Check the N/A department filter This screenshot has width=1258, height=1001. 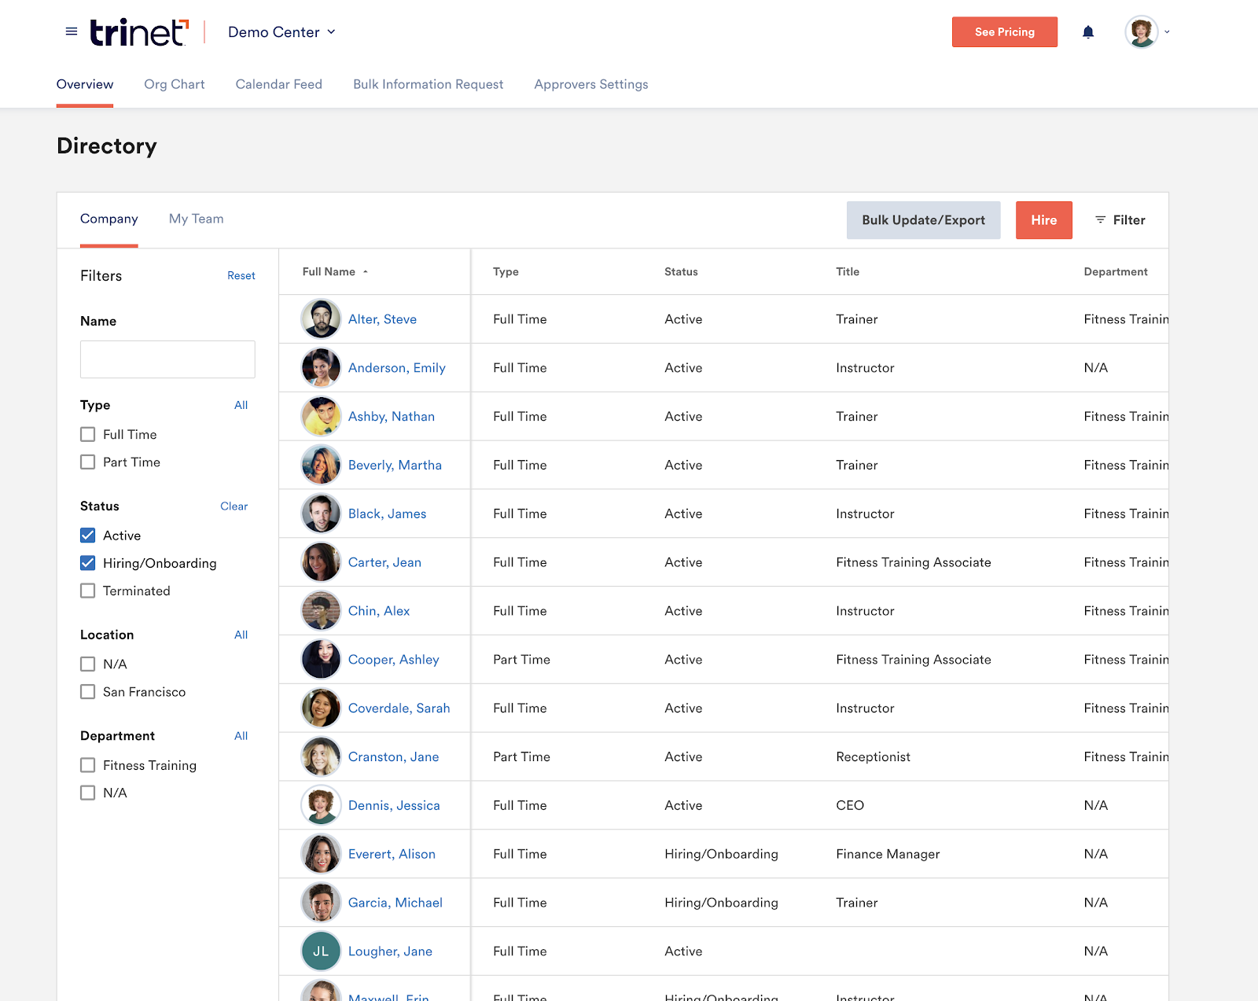88,793
